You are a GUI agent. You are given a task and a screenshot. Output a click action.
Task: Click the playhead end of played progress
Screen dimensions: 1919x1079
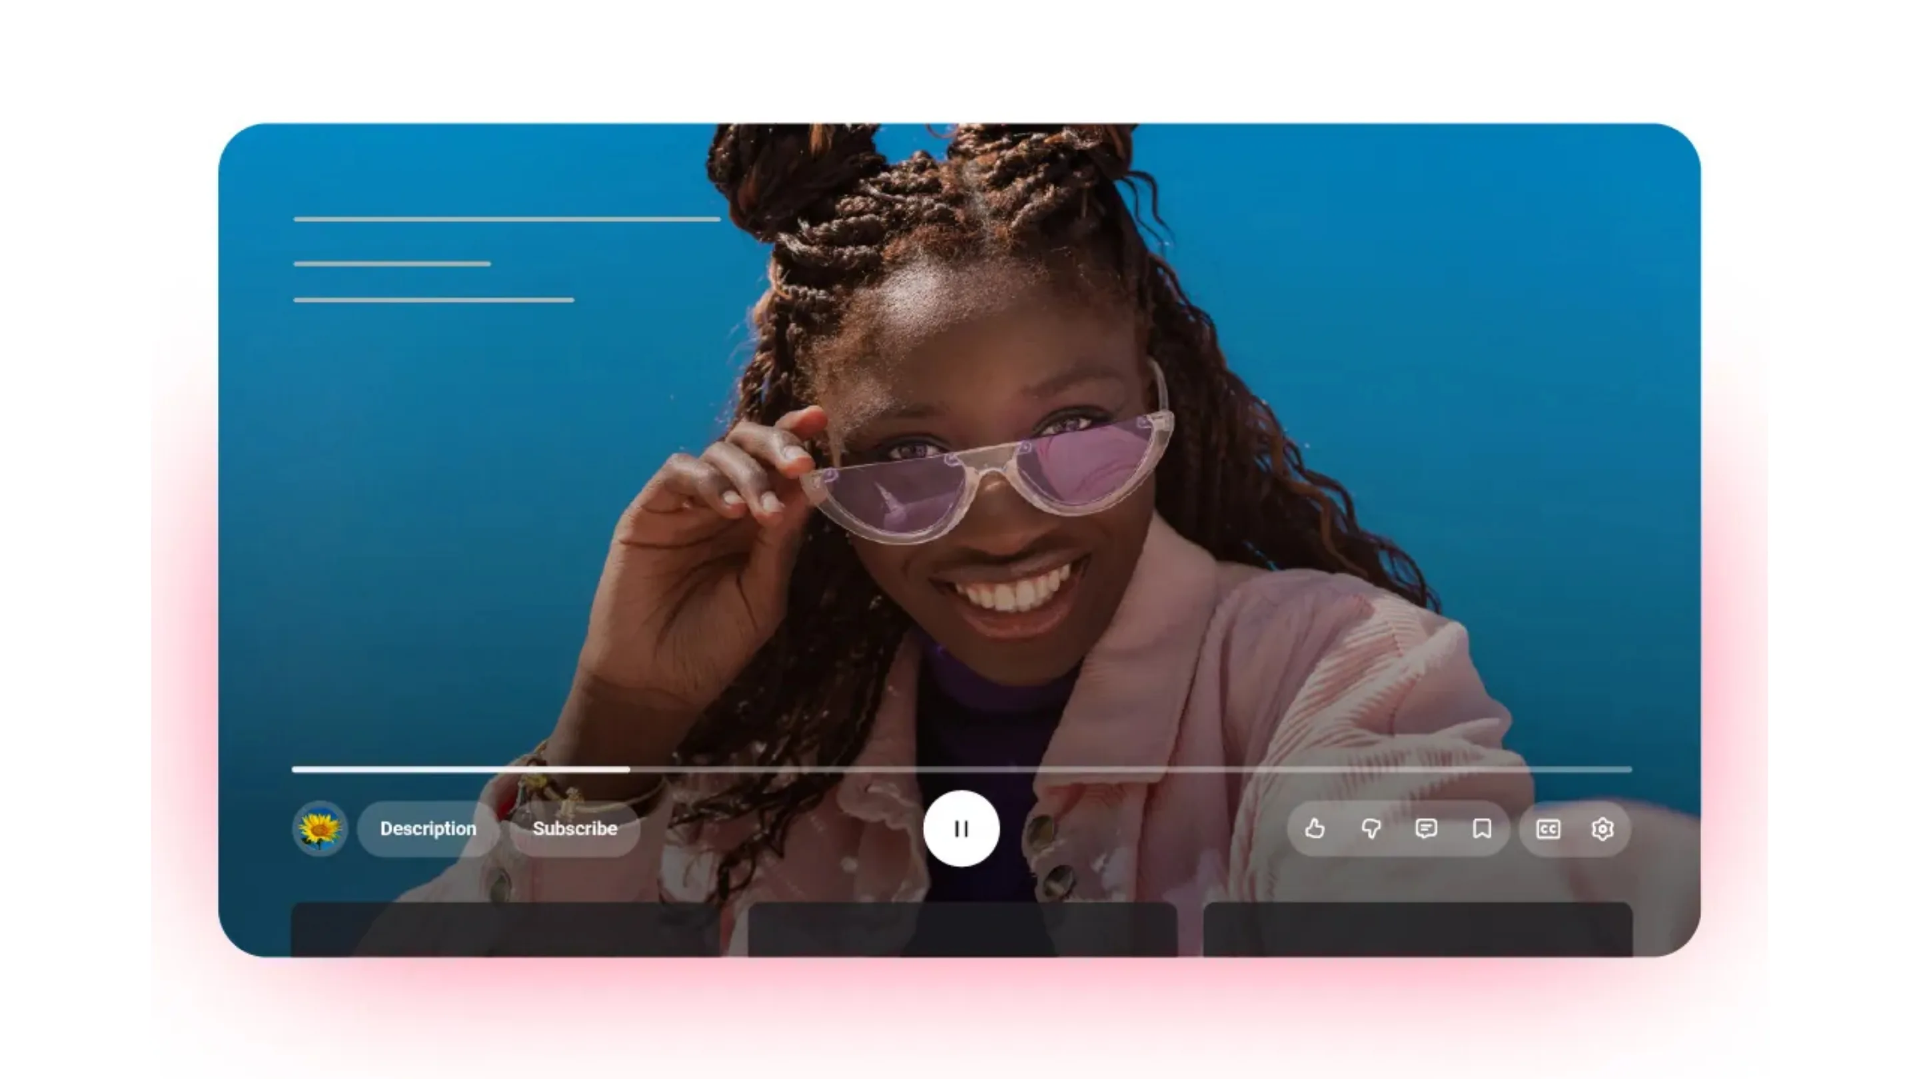(628, 769)
